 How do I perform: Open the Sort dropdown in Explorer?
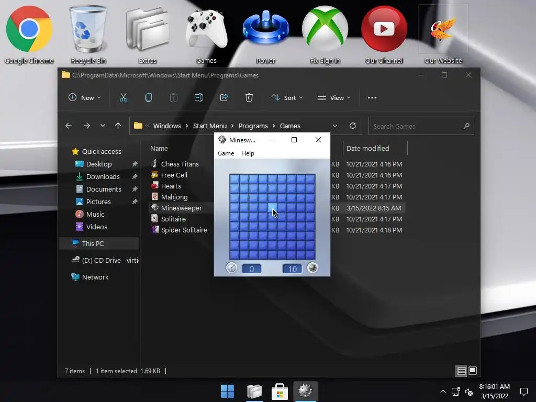(287, 98)
